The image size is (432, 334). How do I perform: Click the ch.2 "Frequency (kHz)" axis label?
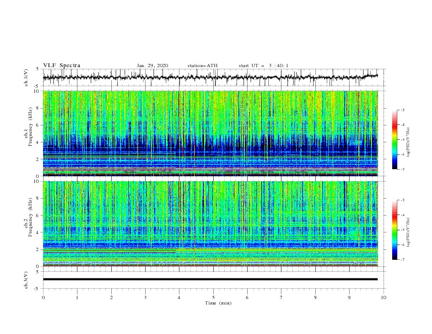(31, 217)
